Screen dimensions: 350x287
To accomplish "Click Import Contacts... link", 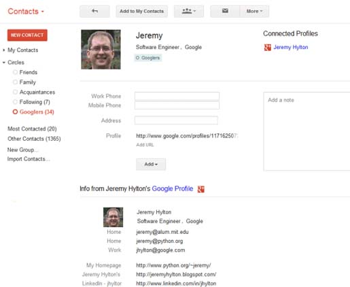I will click(28, 159).
